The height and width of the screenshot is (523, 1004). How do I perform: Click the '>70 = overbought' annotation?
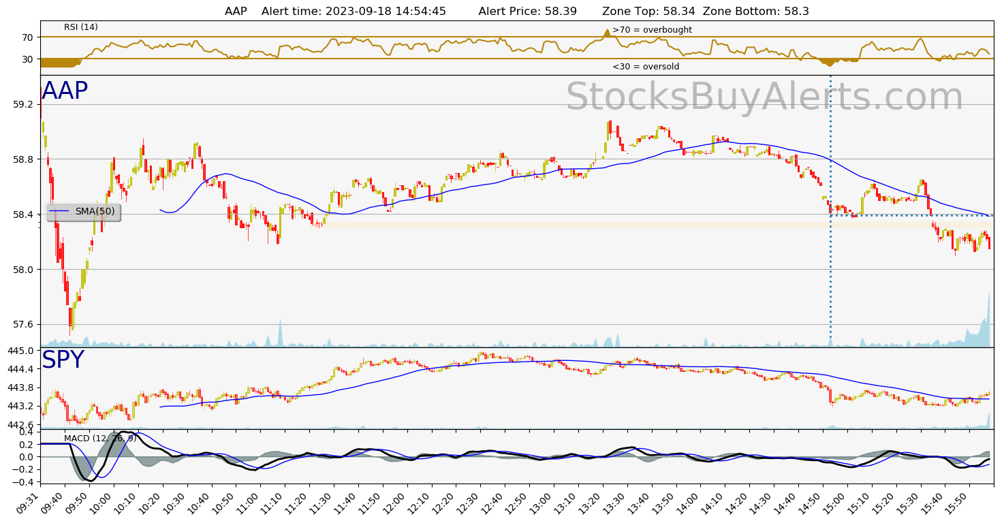[652, 30]
